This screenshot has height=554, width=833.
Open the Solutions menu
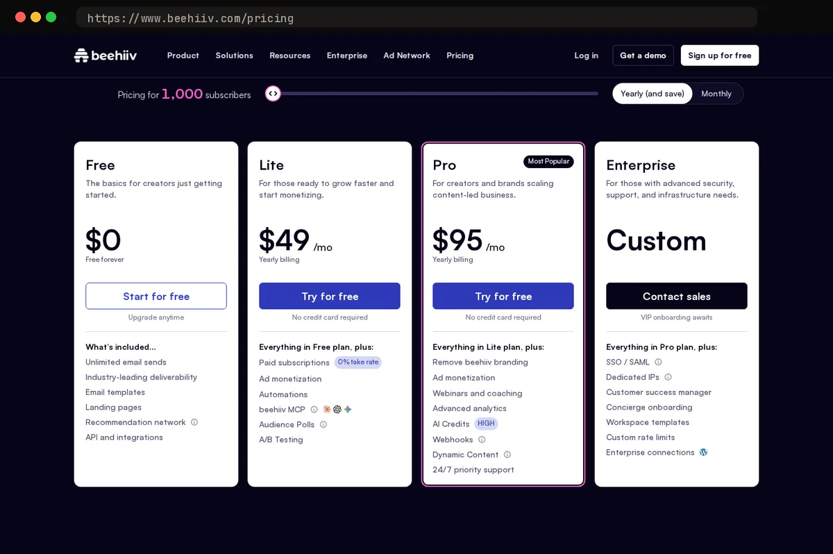234,56
